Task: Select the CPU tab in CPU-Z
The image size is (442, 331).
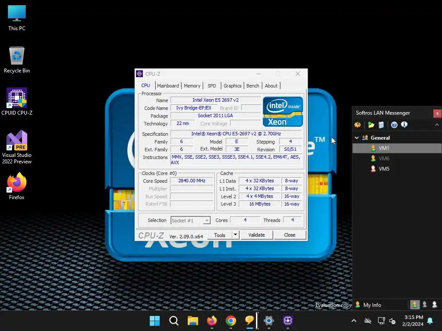Action: 146,85
